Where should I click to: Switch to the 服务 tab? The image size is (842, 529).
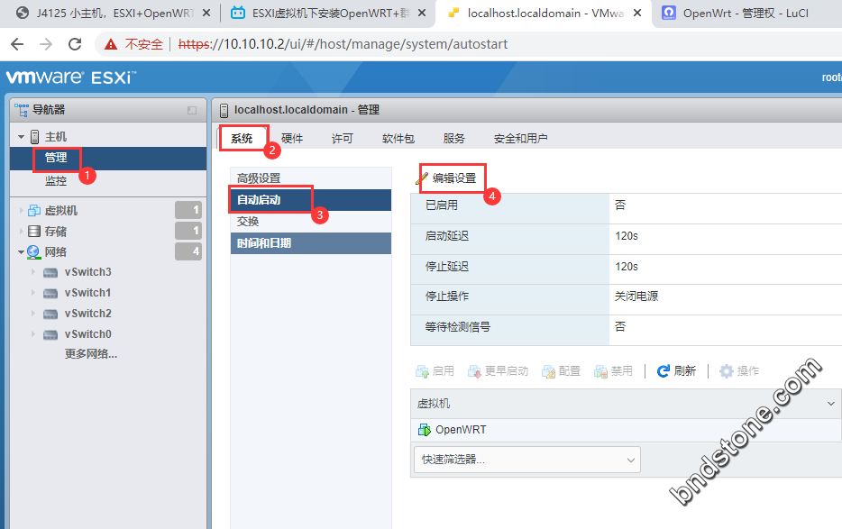click(x=453, y=139)
